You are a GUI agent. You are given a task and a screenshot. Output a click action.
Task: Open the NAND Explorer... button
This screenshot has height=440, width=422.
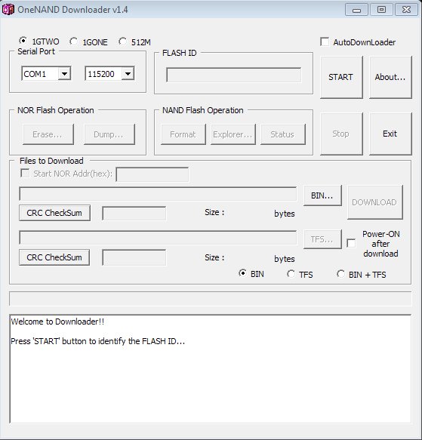[233, 134]
